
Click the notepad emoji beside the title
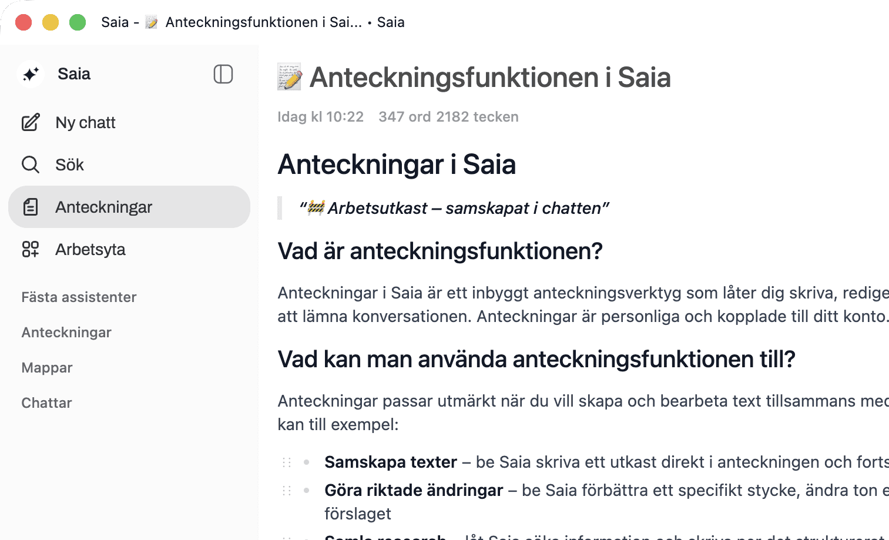[x=290, y=78]
